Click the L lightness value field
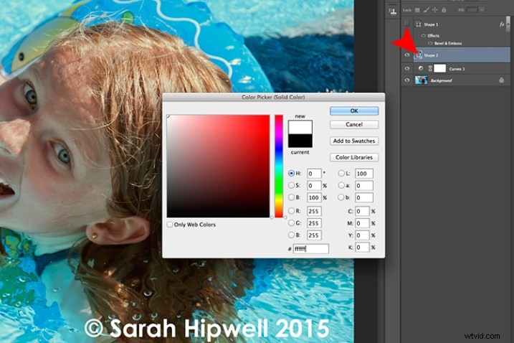 364,174
